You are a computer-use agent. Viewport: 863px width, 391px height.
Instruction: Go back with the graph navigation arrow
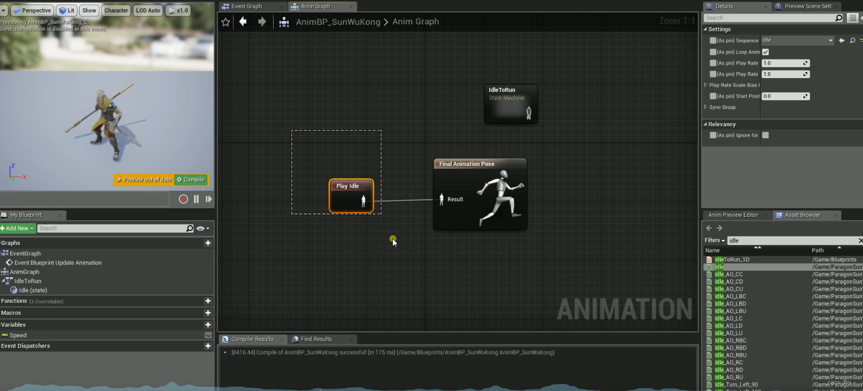(x=243, y=22)
